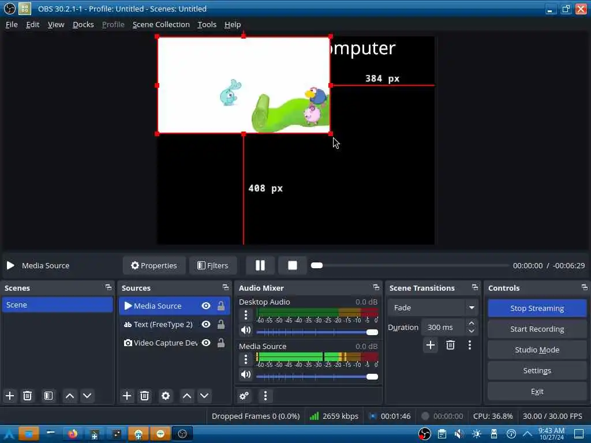
Task: Pop out the Scene Transitions dock icon
Action: 475,287
